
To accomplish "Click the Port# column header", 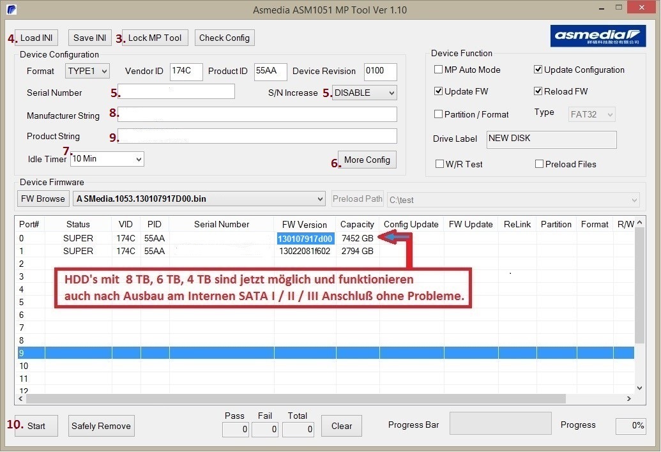I will (29, 224).
